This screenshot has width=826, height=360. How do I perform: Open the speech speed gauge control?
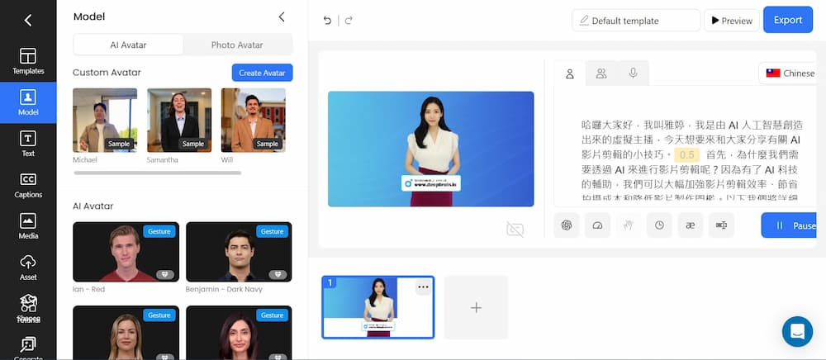point(597,225)
